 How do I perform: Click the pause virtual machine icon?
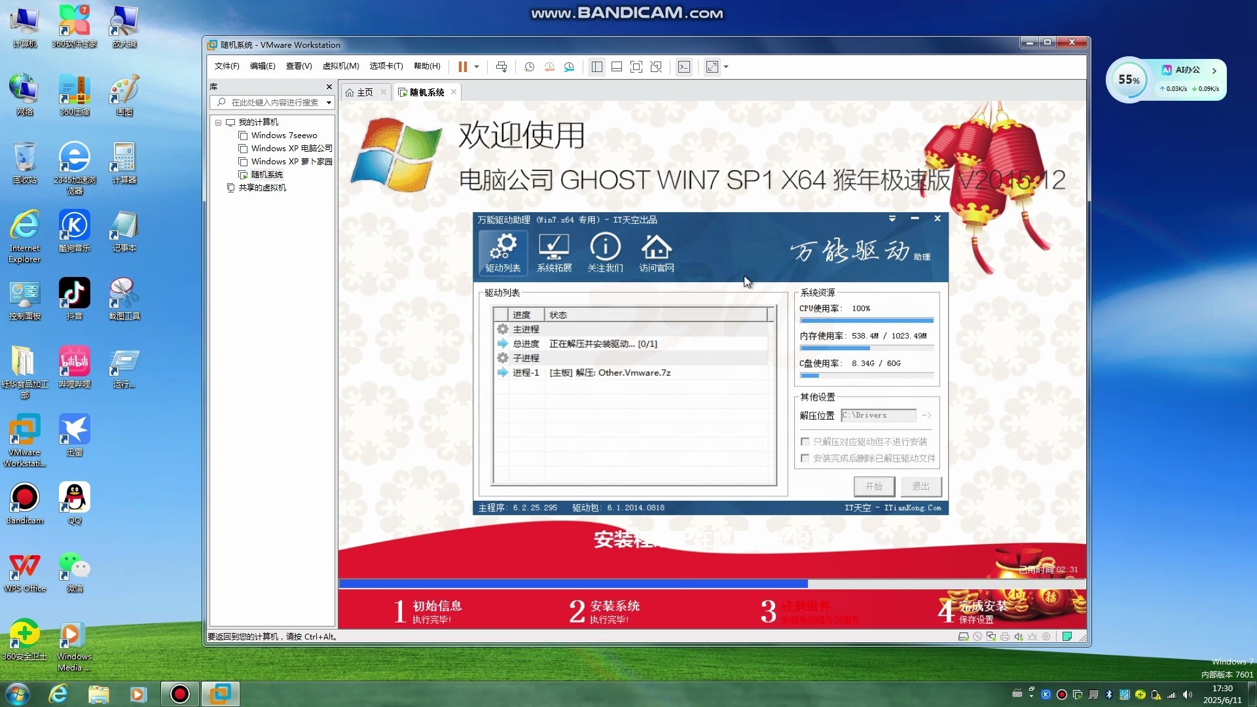pos(462,67)
